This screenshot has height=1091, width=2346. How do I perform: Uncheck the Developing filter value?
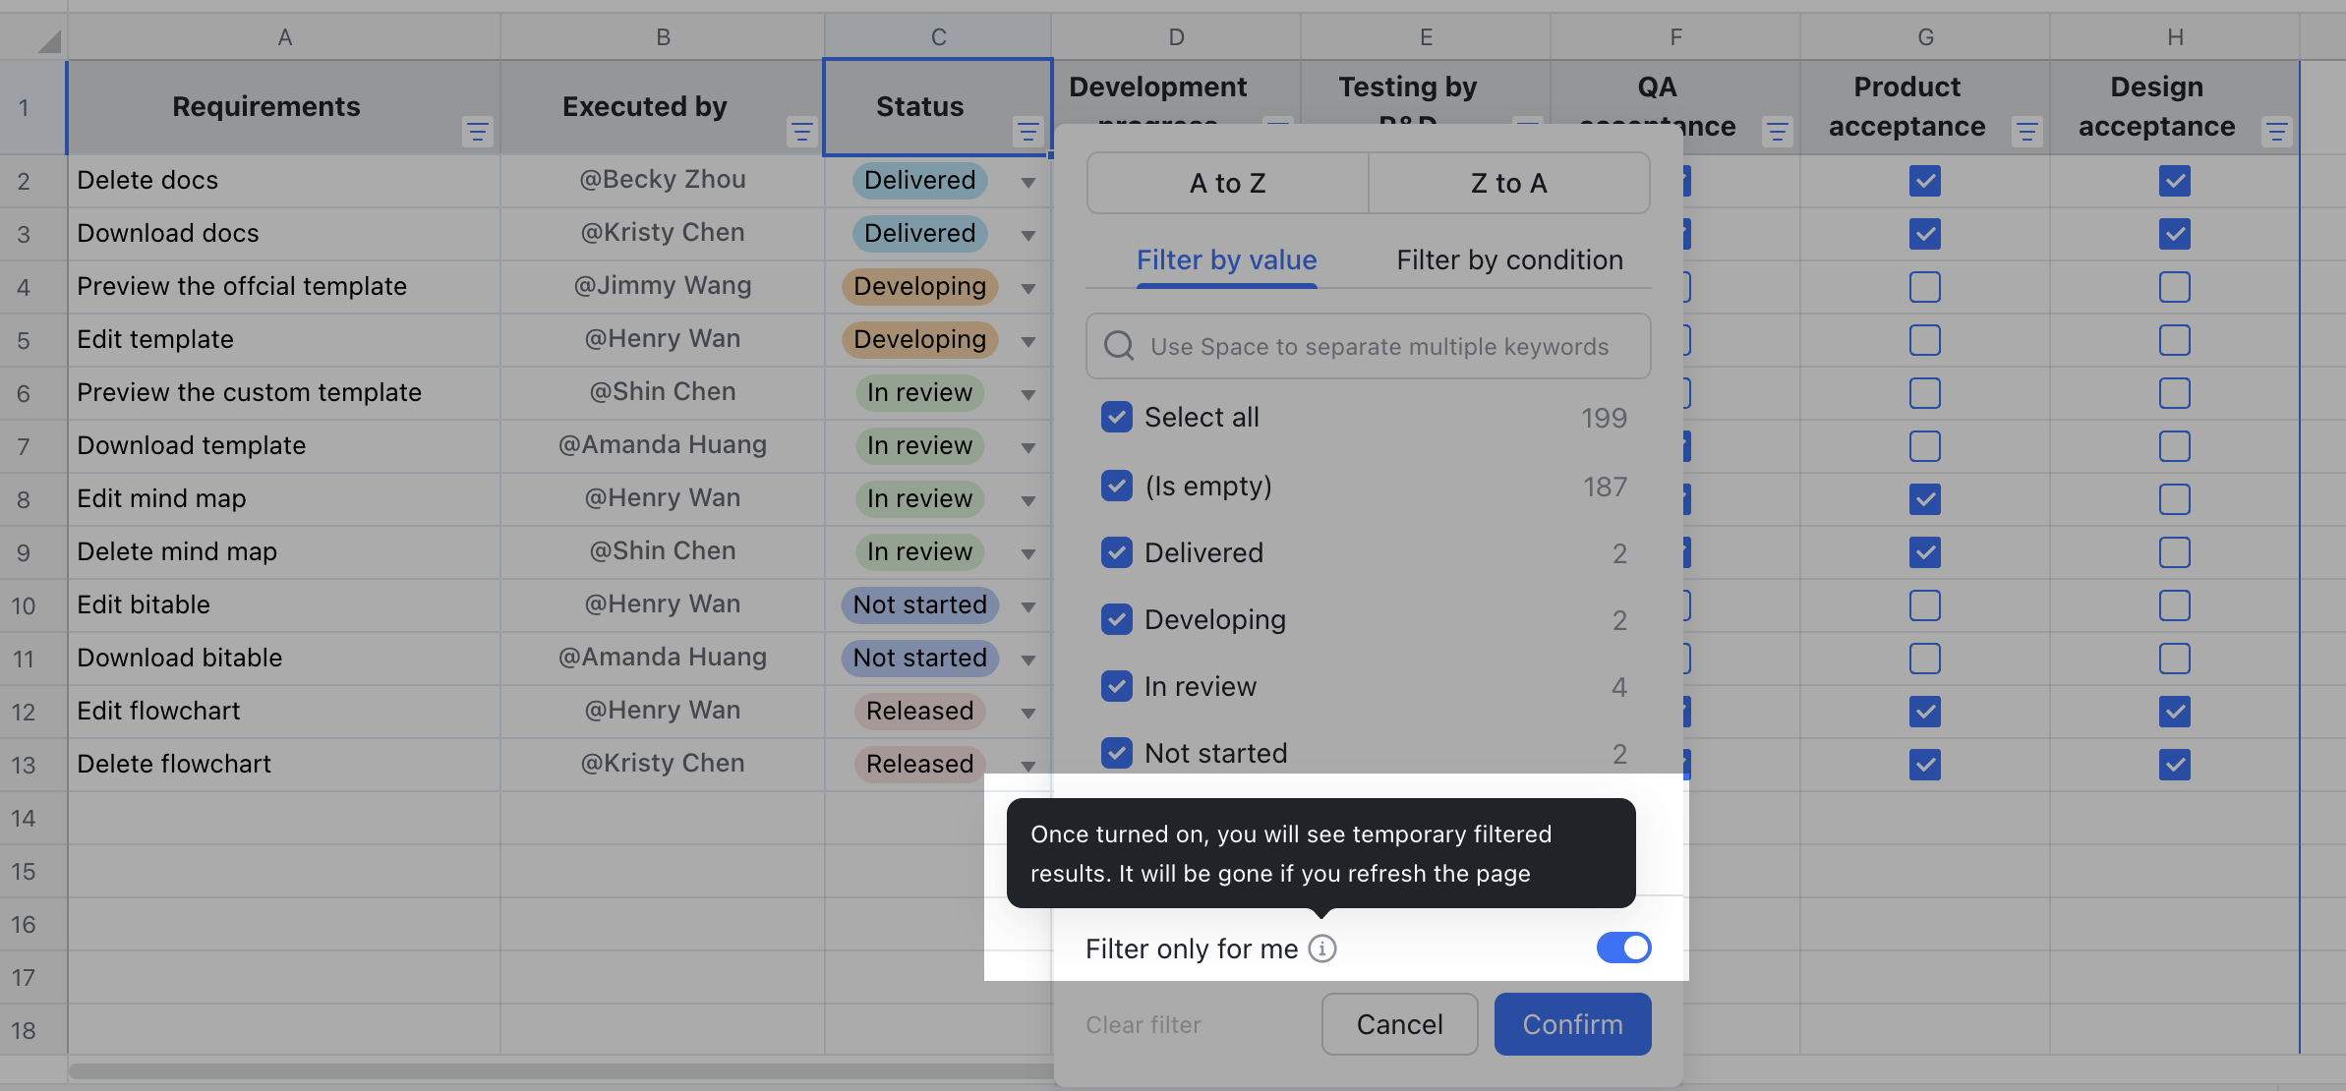point(1116,618)
